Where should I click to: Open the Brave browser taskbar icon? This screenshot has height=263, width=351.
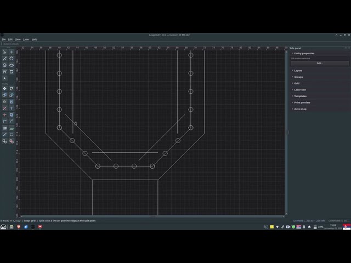[x=19, y=227]
